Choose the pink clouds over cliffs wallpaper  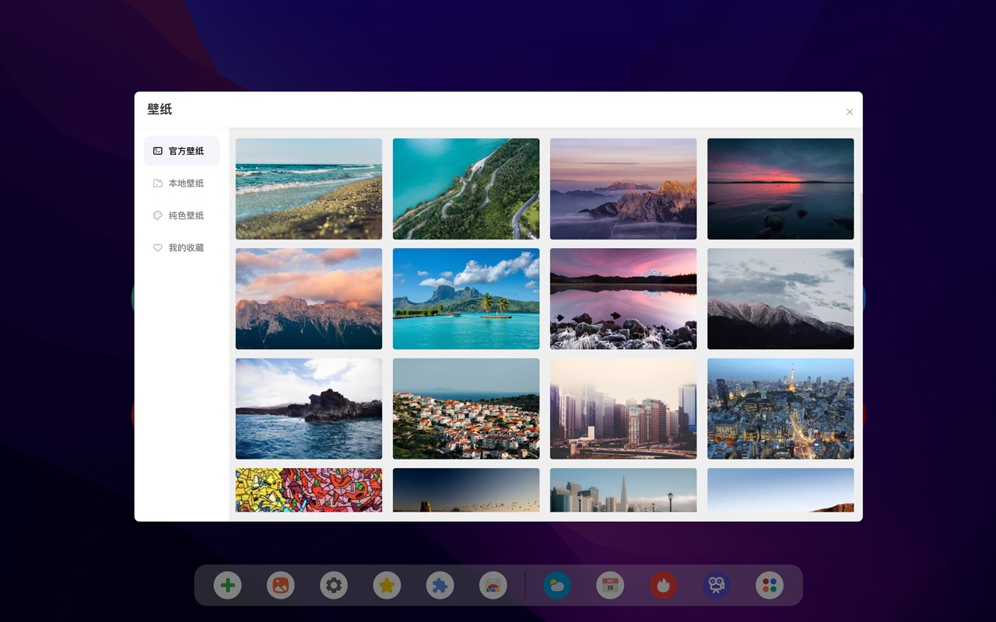(309, 299)
